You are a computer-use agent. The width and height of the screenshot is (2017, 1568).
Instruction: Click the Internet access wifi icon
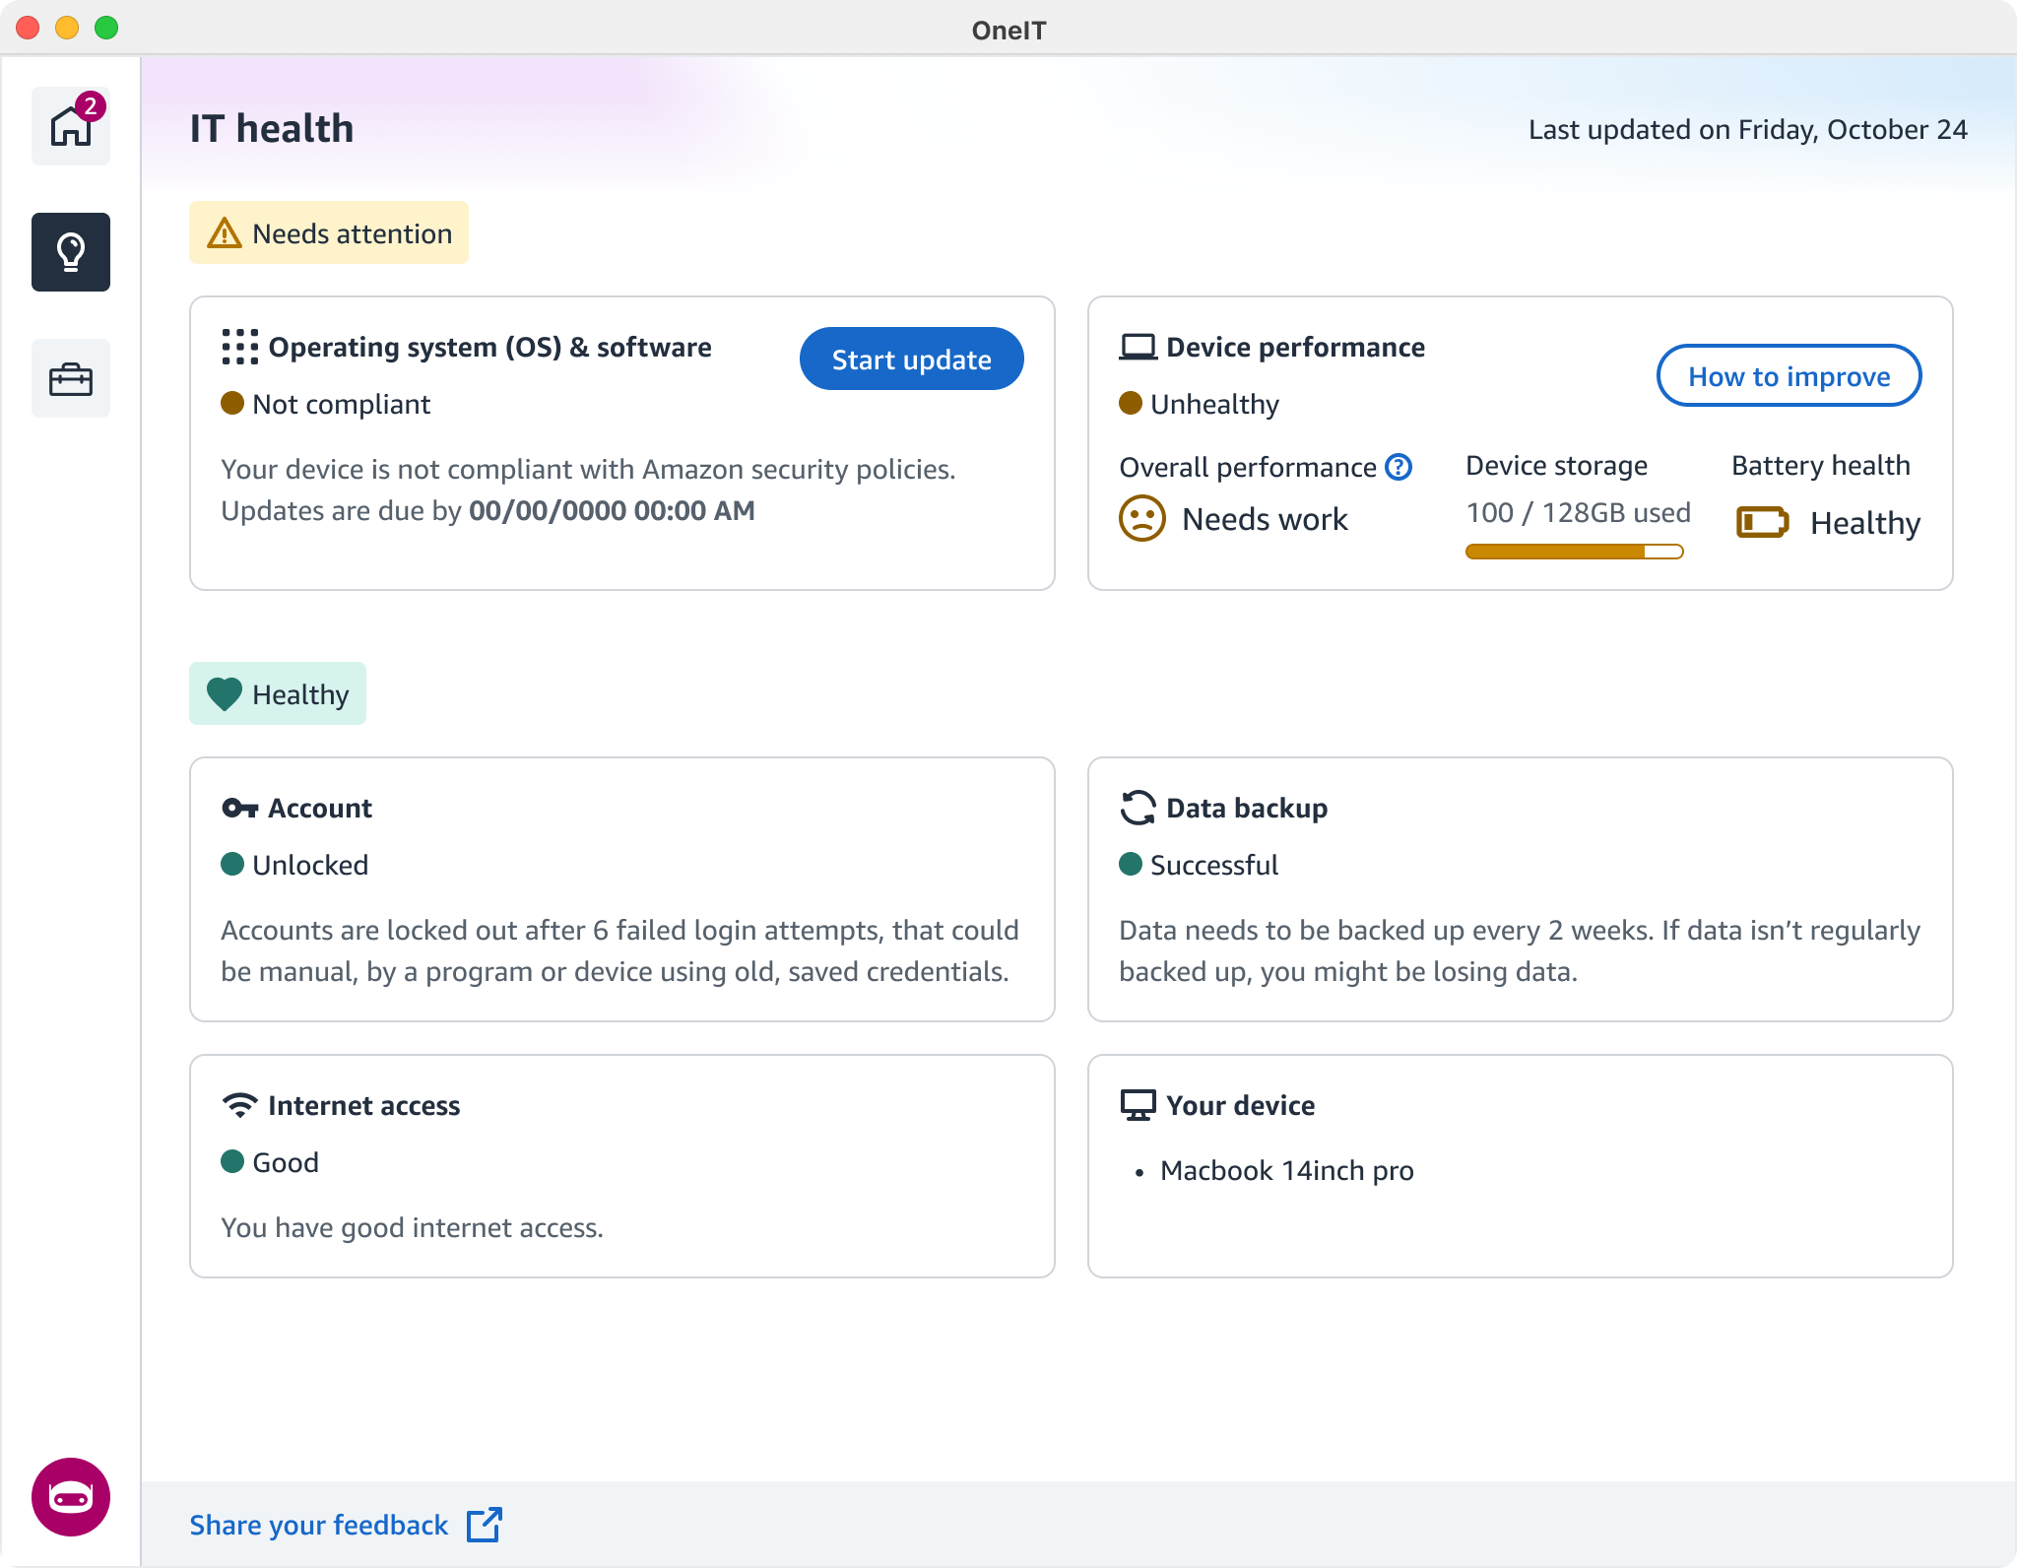tap(239, 1105)
